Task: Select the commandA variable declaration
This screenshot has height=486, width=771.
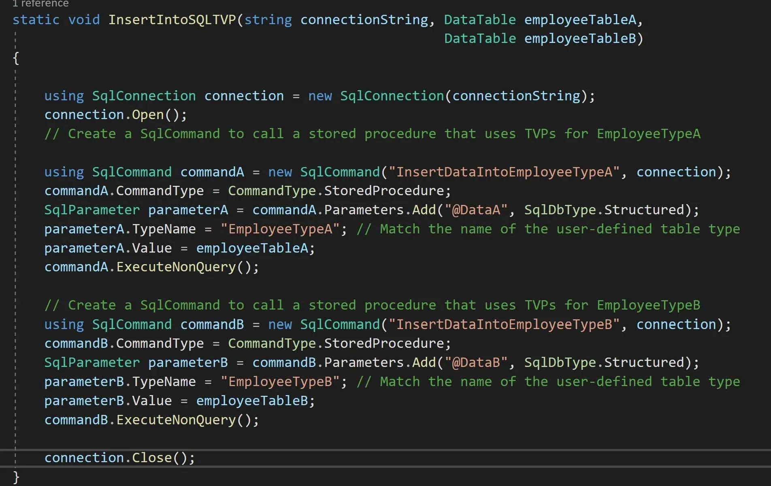Action: (x=212, y=172)
